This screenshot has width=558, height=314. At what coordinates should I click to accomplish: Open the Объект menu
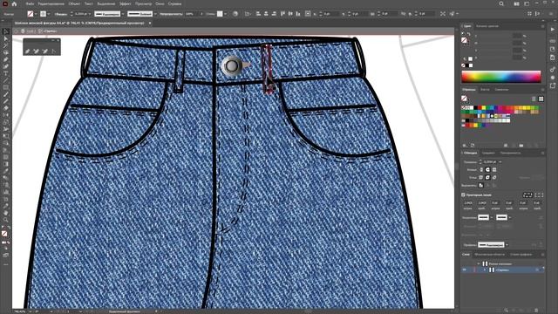(x=74, y=3)
